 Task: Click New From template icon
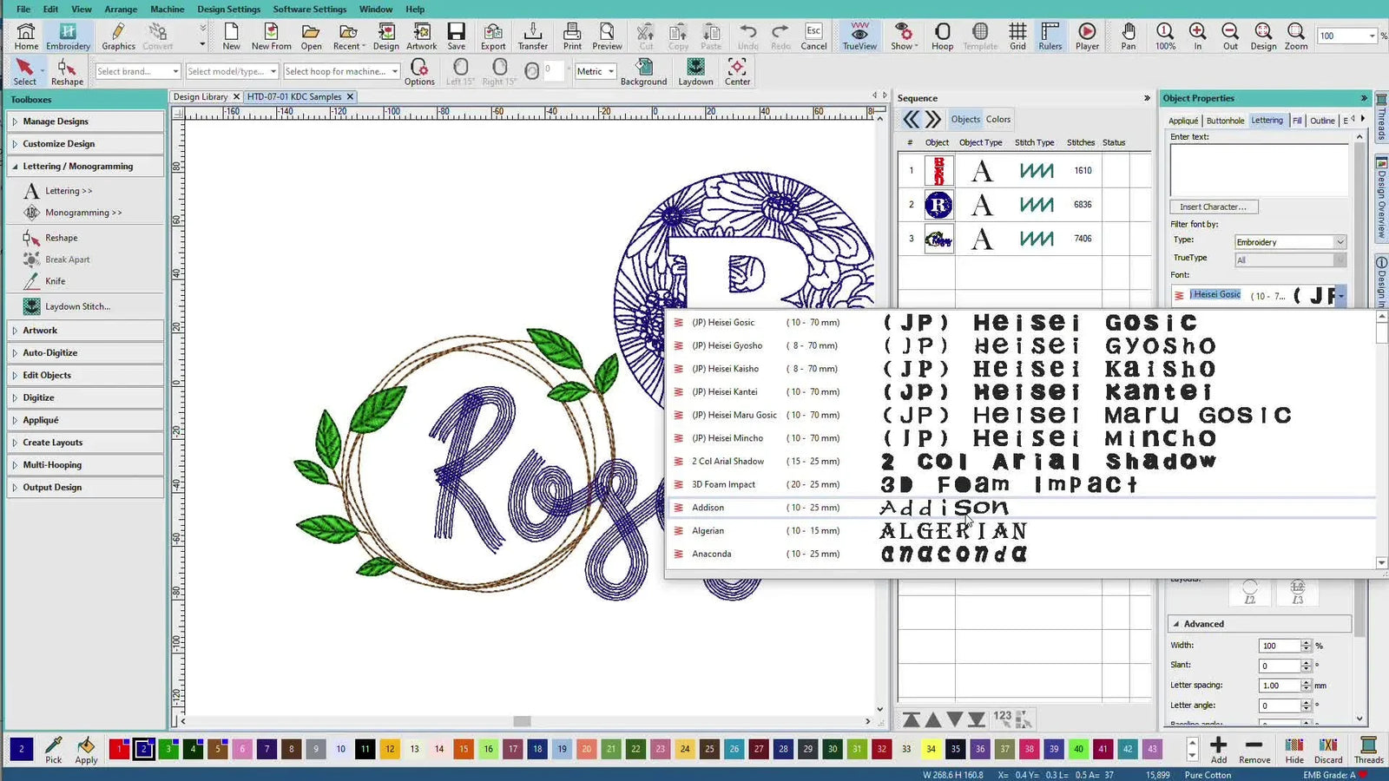click(x=271, y=36)
